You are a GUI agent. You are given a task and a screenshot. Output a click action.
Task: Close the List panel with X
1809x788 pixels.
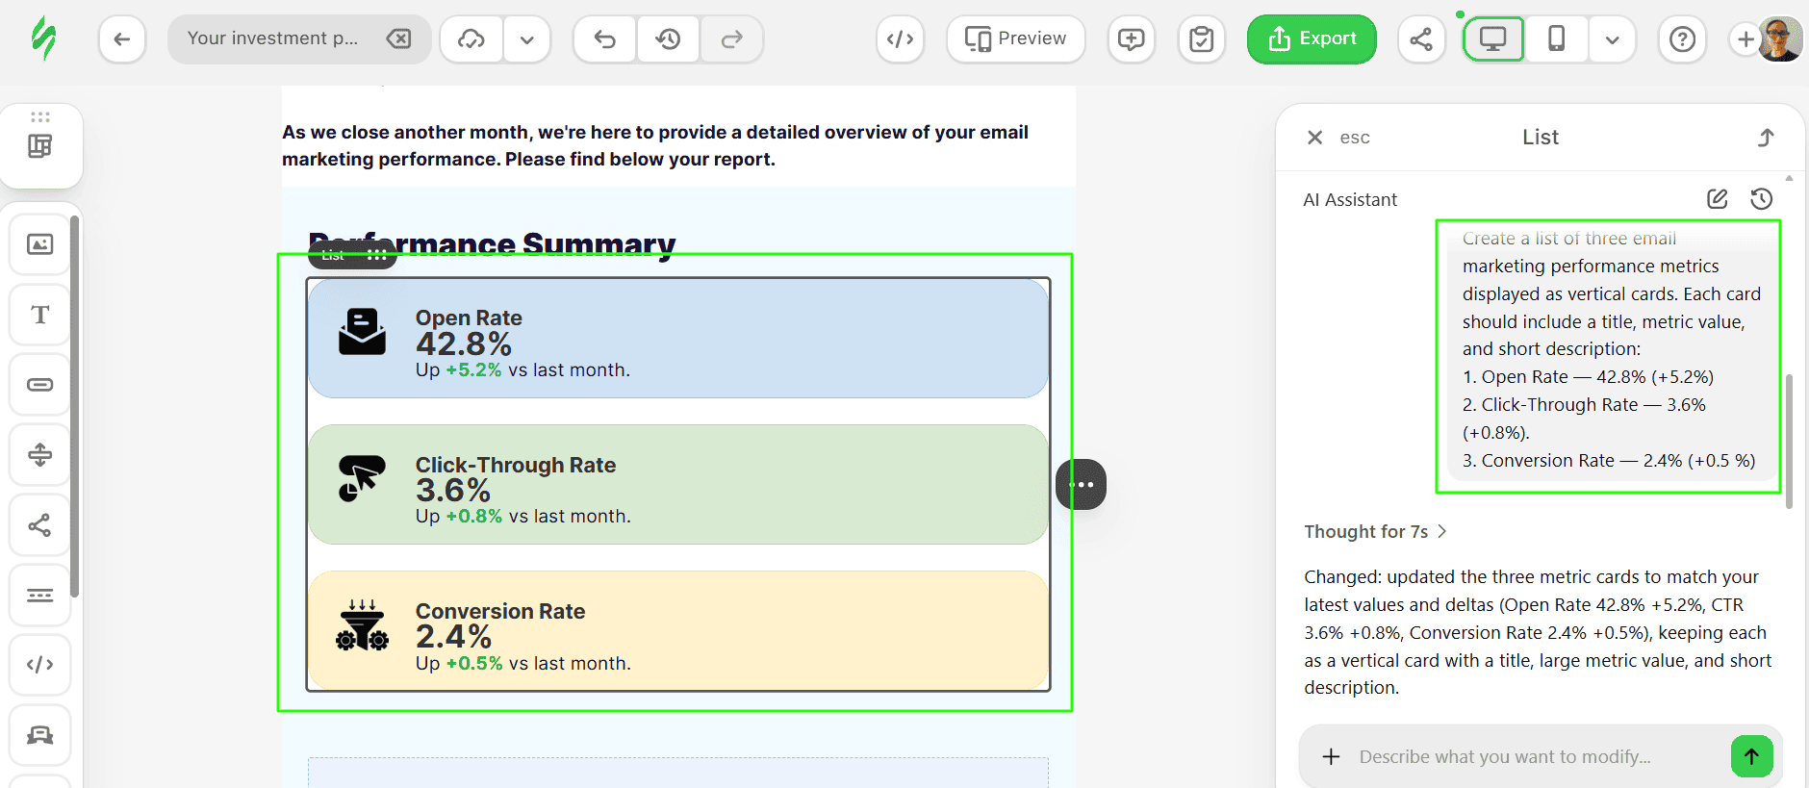[x=1314, y=138]
